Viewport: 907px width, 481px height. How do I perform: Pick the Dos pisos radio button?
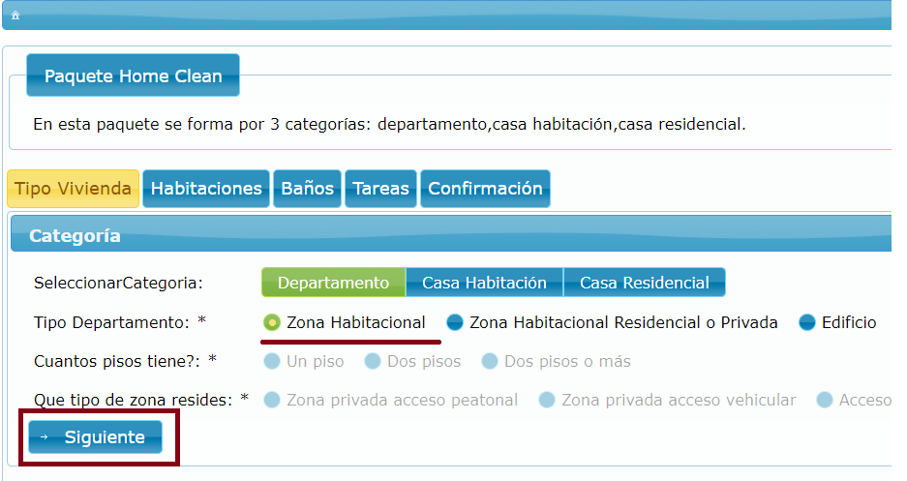coord(373,361)
